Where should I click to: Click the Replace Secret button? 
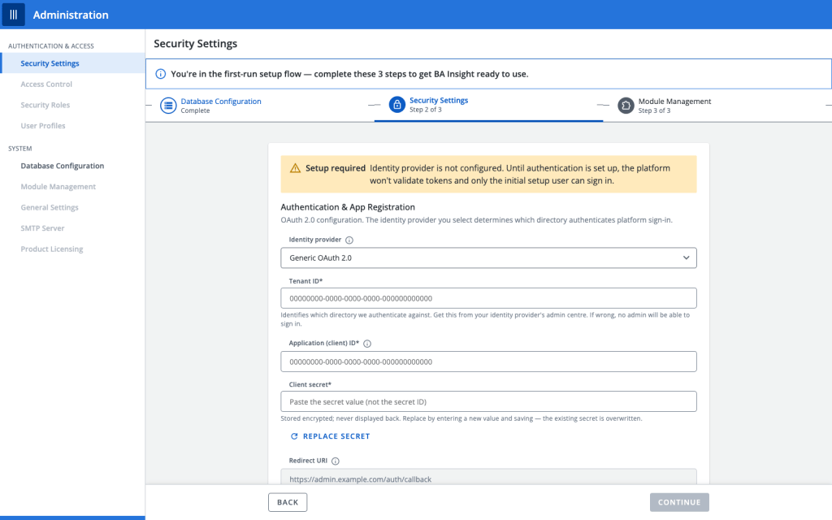[x=330, y=436]
